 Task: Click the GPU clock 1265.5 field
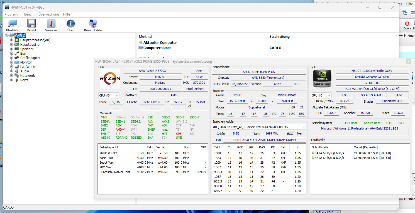[332, 113]
